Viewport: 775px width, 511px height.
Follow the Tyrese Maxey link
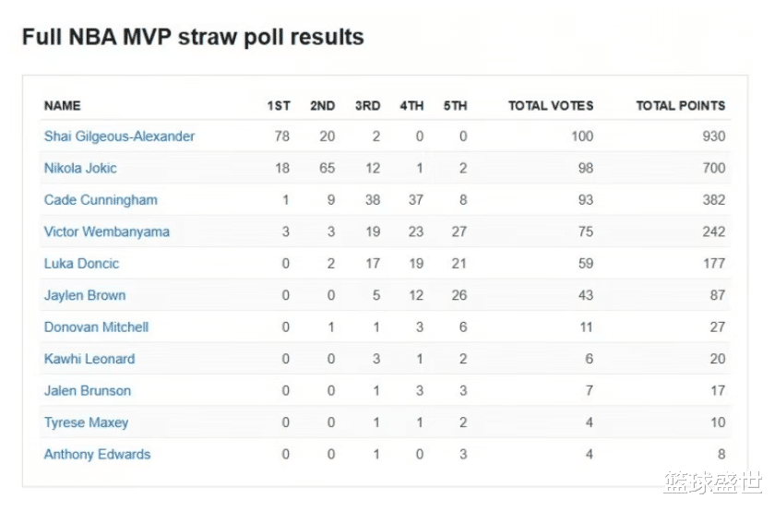tap(86, 423)
